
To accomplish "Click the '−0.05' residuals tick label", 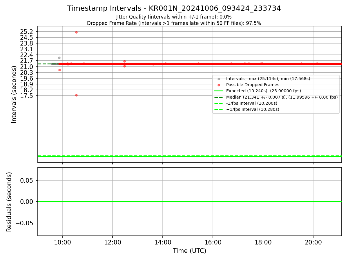I will click(24, 223).
